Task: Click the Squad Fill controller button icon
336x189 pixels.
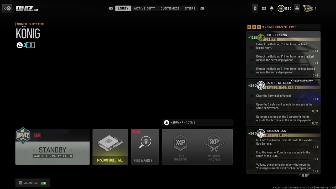Action: click(x=20, y=183)
